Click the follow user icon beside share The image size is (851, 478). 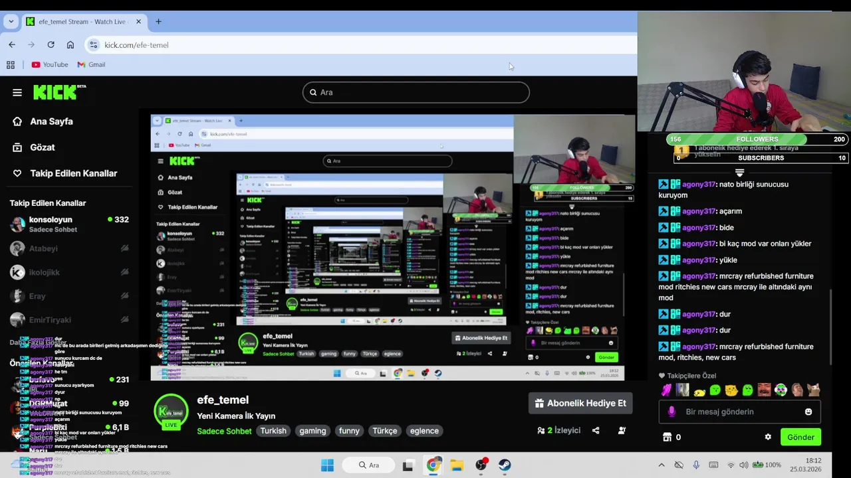tap(622, 430)
